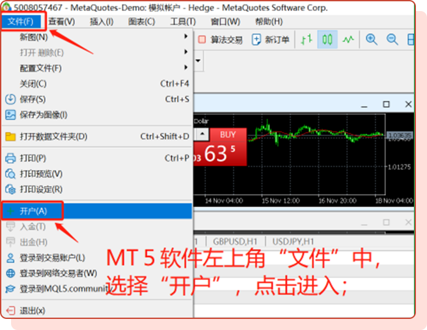Minimize the chart window

364,105
